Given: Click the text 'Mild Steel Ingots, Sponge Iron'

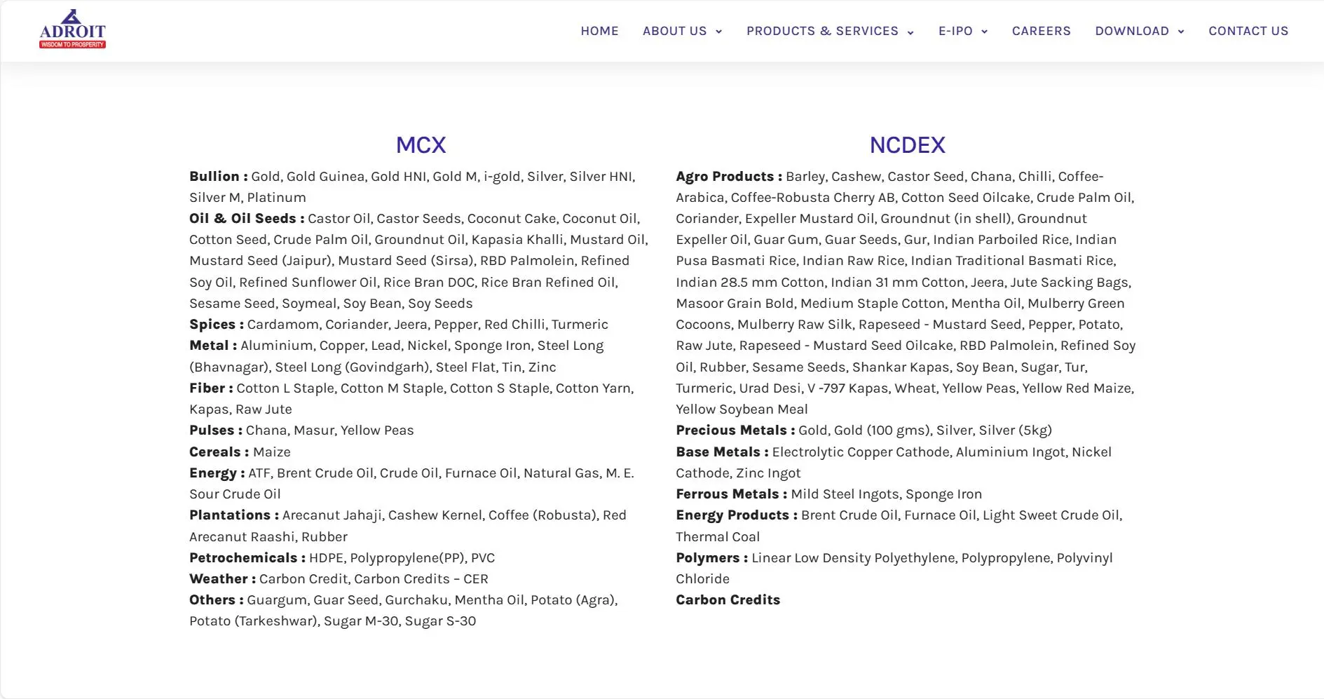Looking at the screenshot, I should [887, 494].
